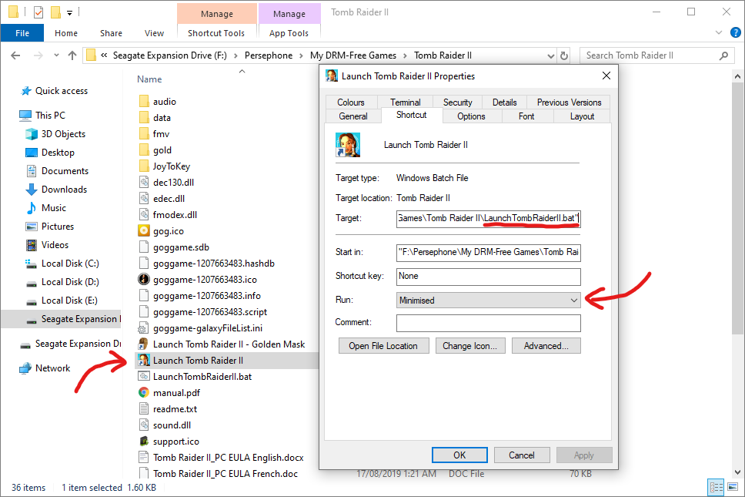
Task: Expand the This PC tree node
Action: [x=11, y=116]
